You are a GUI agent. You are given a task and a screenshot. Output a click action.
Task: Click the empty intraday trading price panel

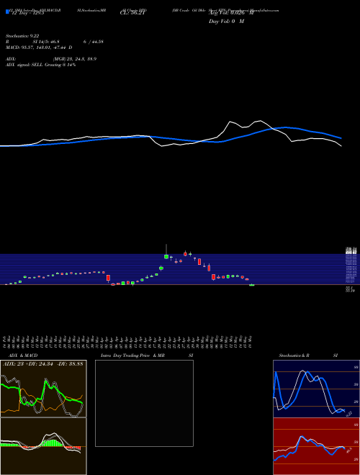point(144,403)
